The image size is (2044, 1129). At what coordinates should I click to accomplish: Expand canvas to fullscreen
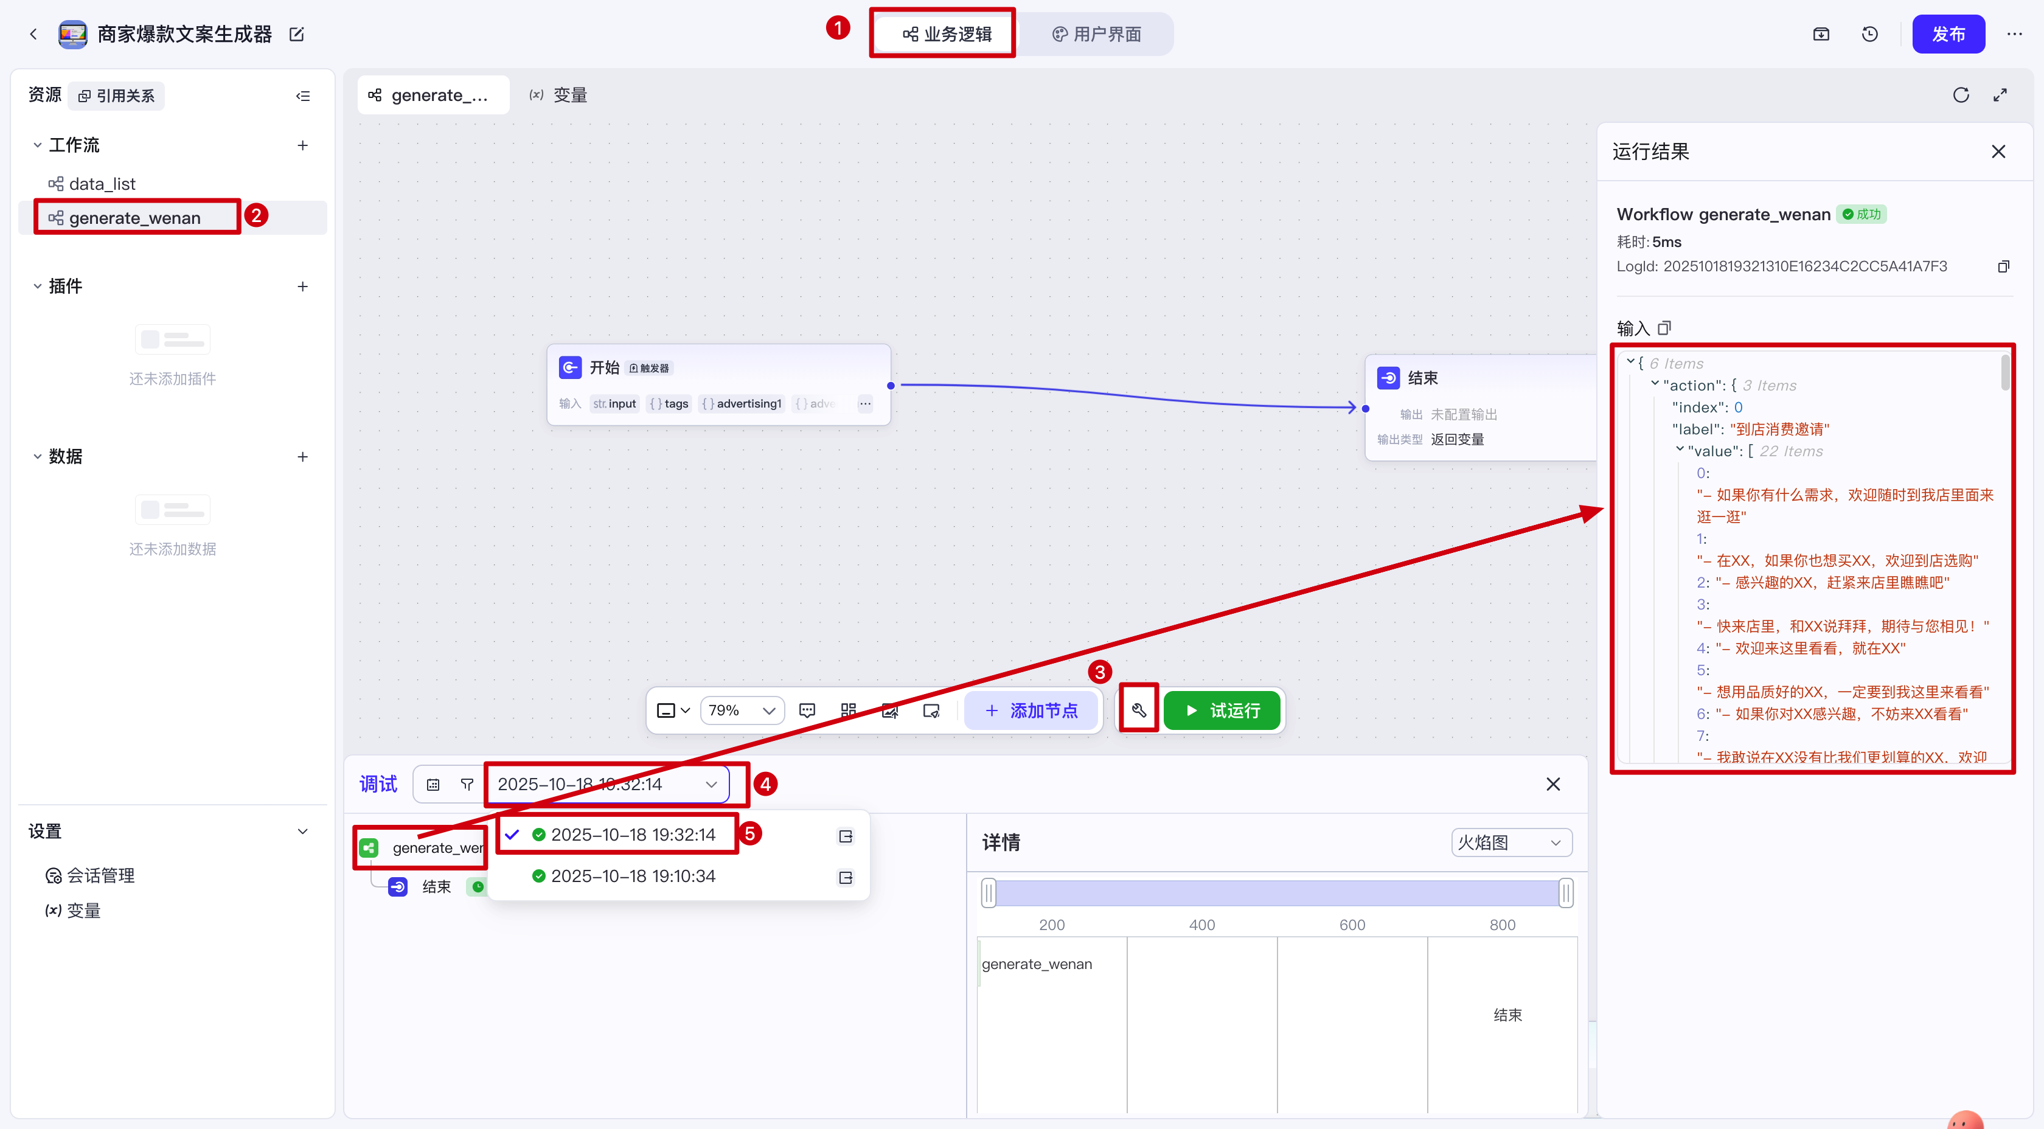[2000, 96]
